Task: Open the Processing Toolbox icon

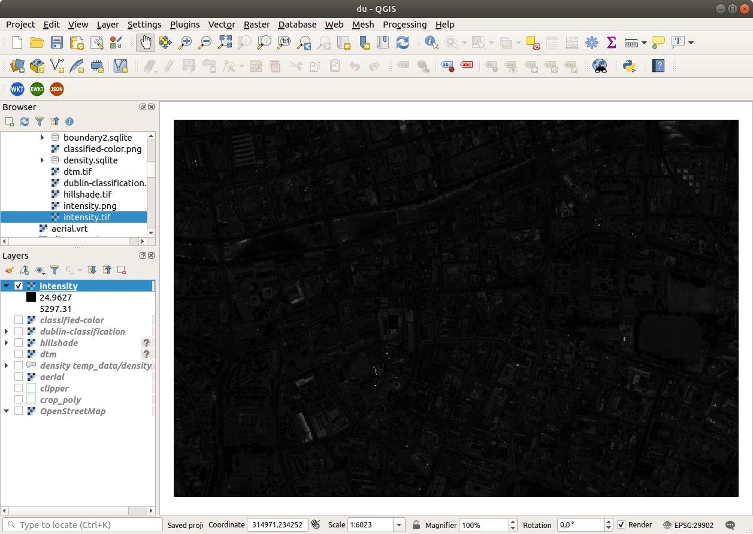Action: point(591,43)
